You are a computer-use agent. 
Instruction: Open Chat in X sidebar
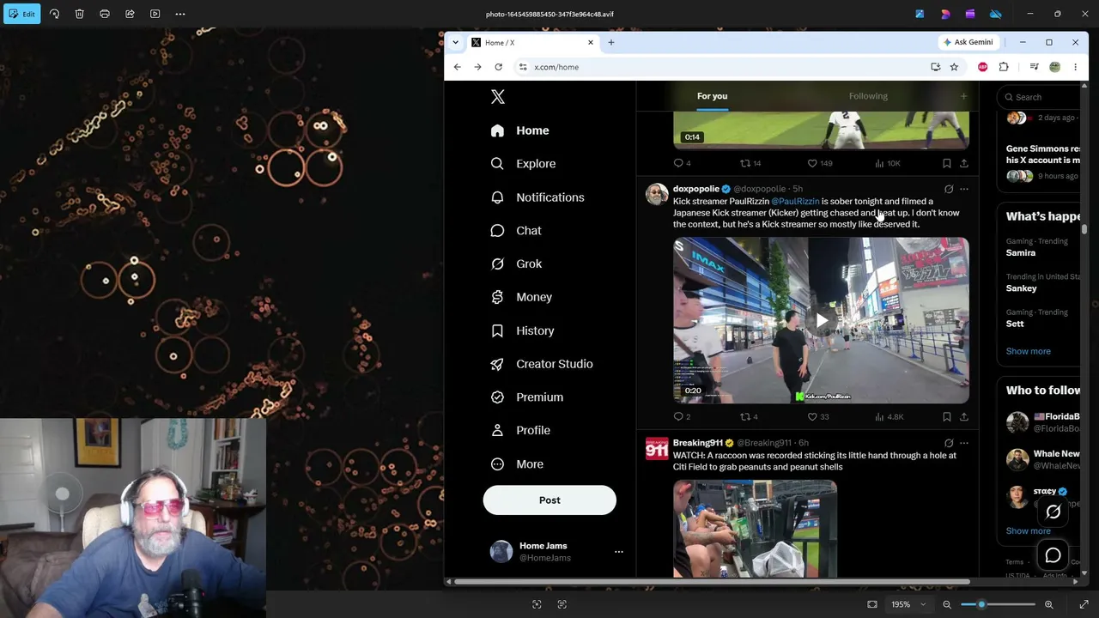tap(516, 230)
